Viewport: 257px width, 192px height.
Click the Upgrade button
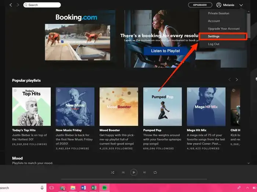pyautogui.click(x=200, y=5)
